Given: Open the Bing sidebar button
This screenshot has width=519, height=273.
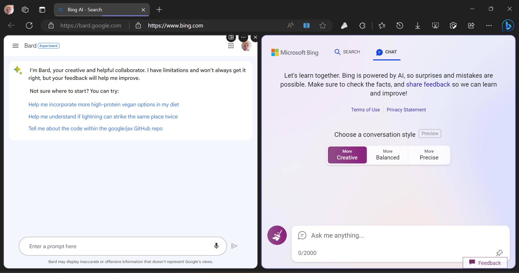Looking at the screenshot, I should [508, 26].
